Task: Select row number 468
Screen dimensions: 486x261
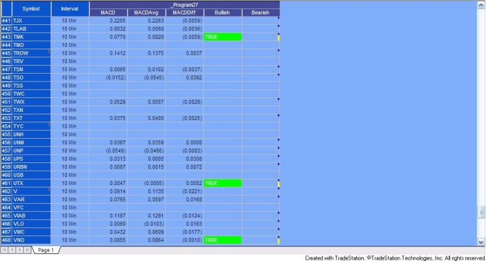Action: click(6, 240)
